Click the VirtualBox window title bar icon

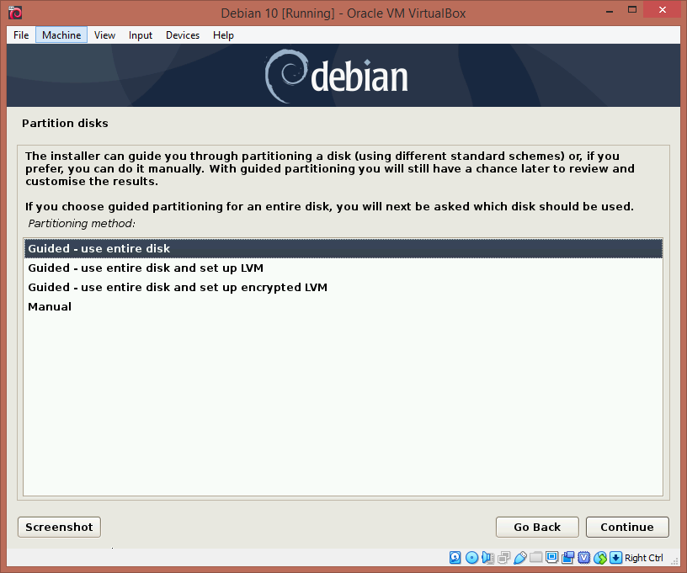[x=15, y=13]
